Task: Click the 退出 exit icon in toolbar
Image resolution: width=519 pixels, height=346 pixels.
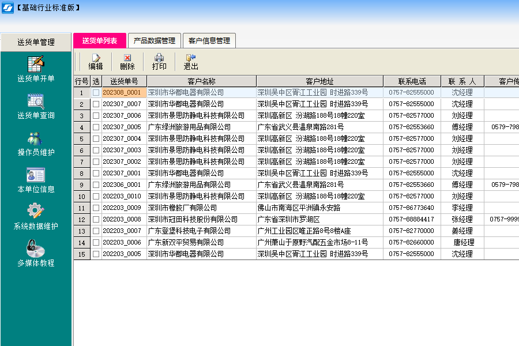Action: click(x=190, y=61)
